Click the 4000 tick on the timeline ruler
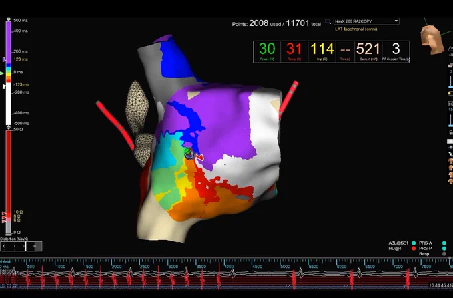Image resolution: width=453 pixels, height=298 pixels. 229,267
